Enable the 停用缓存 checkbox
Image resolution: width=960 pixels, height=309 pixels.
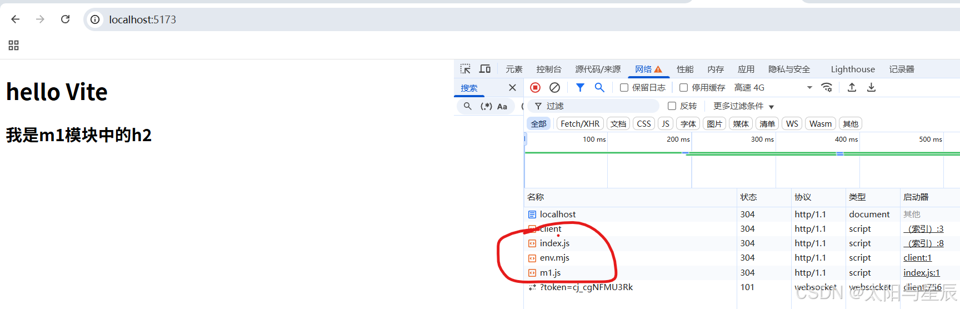click(684, 88)
